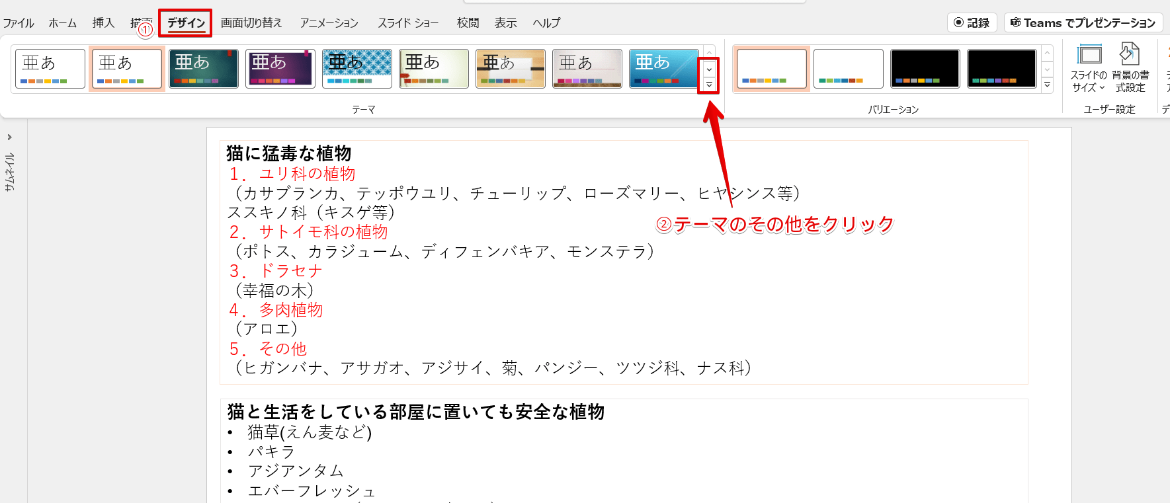1170x503 pixels.
Task: Click the red text 4. 多肉植物
Action: pyautogui.click(x=276, y=310)
